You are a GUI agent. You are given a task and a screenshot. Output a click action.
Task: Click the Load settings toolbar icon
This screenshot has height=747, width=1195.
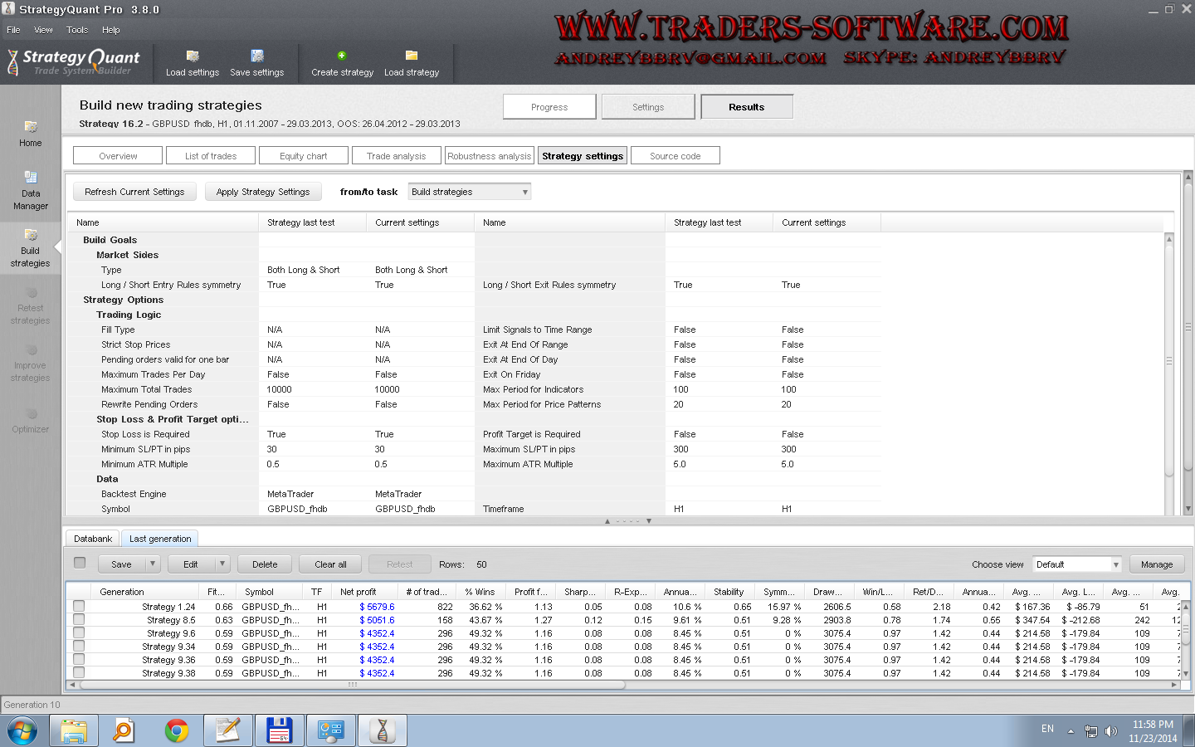193,56
